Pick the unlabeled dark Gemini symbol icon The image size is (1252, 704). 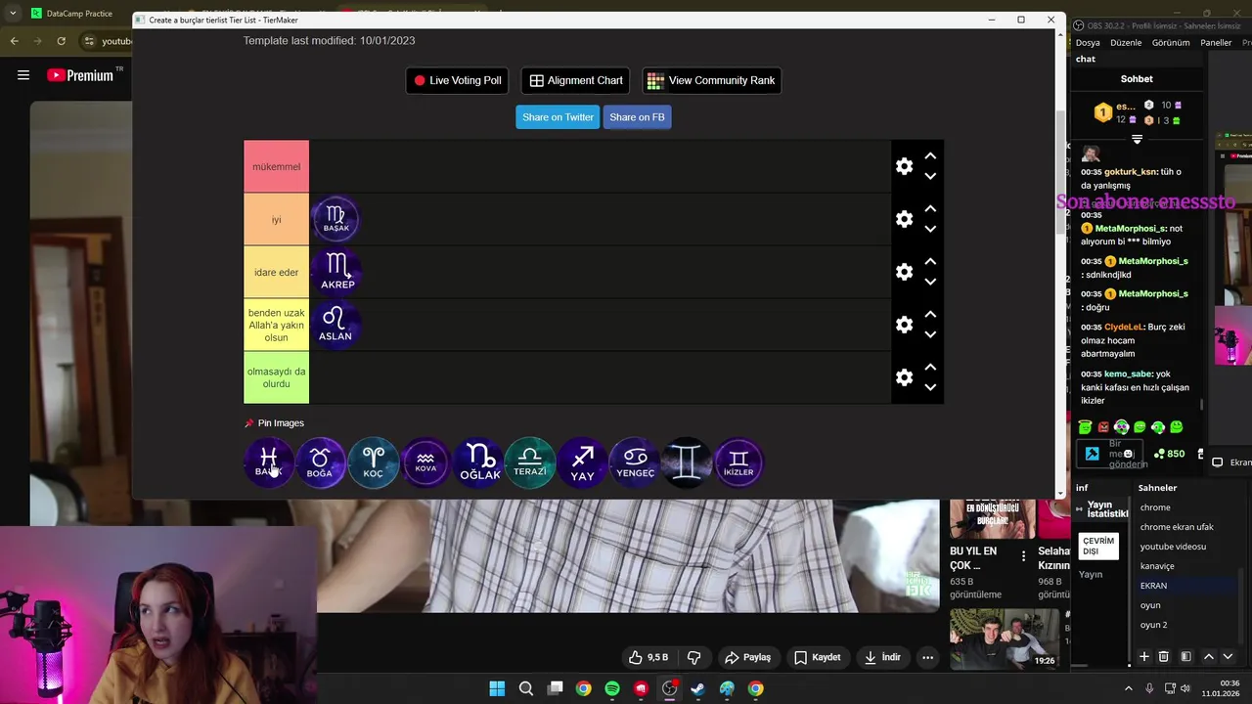click(688, 462)
